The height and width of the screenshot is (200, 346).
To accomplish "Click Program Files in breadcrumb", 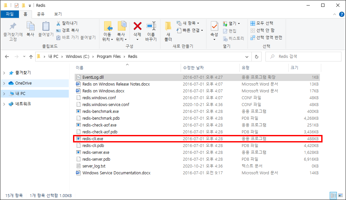I will pyautogui.click(x=109, y=57).
